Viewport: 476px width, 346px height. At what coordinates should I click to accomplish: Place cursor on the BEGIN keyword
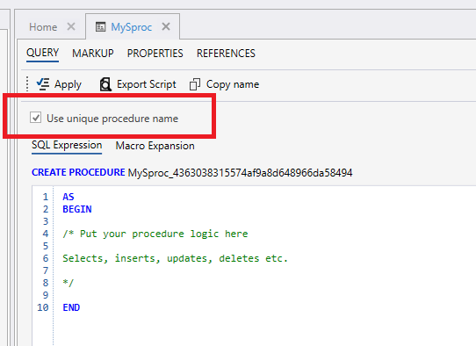(77, 209)
